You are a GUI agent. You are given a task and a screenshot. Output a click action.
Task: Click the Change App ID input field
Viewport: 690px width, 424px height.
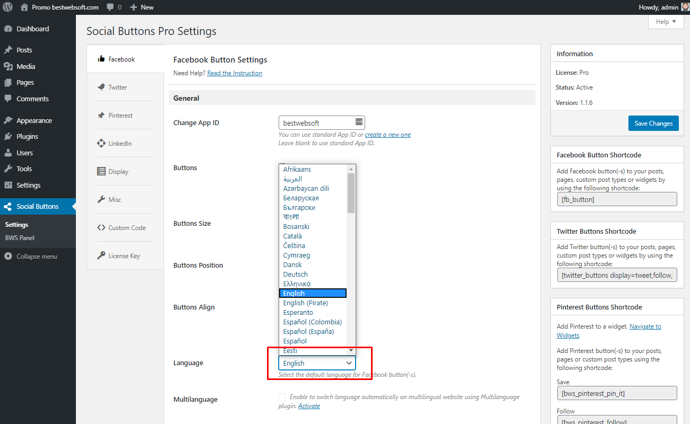tap(322, 122)
